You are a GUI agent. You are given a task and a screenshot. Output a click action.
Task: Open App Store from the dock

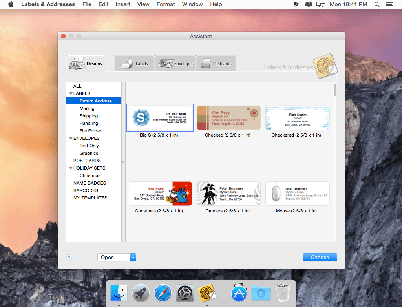coord(239,293)
